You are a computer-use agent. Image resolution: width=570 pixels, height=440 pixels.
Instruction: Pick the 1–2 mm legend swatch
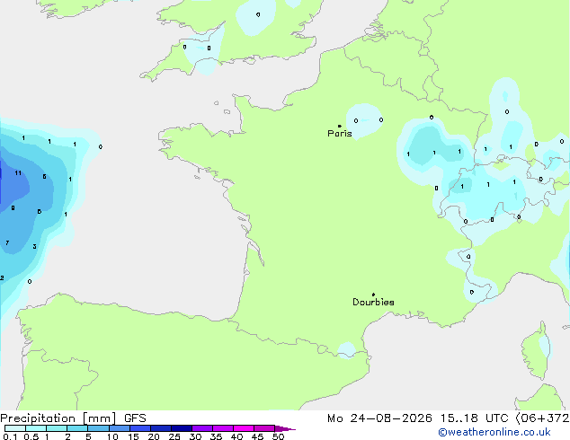coord(57,428)
